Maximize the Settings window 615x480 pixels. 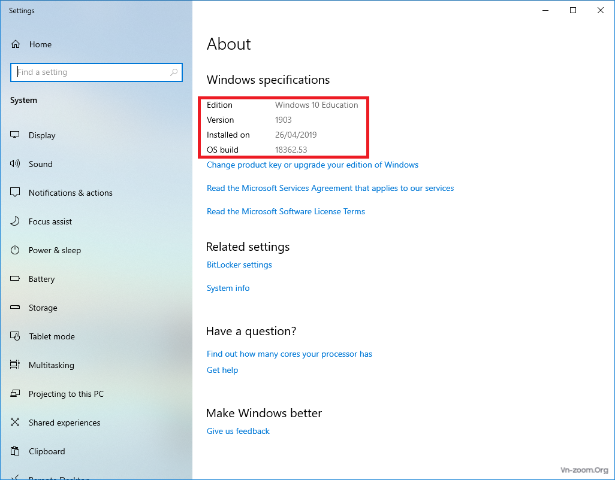click(x=573, y=11)
